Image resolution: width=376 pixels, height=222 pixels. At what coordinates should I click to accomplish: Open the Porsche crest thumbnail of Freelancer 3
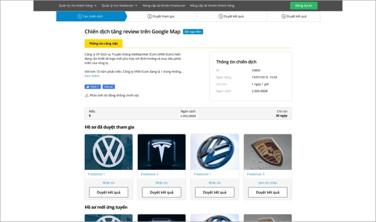268,152
